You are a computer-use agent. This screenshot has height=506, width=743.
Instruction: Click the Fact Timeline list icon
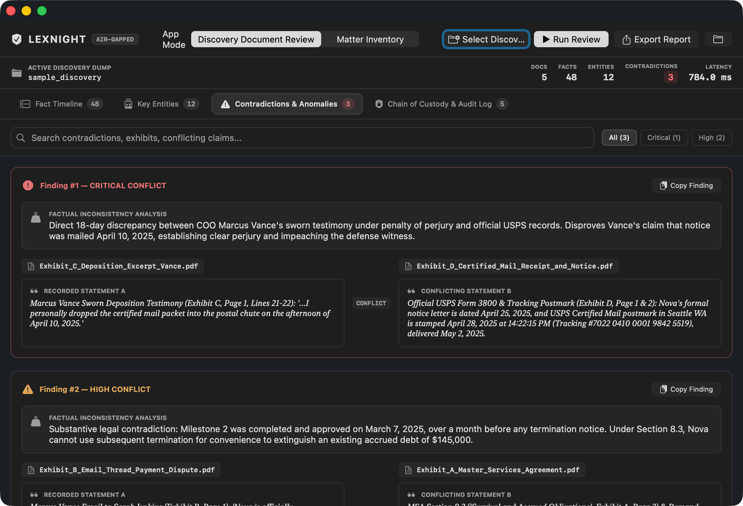[25, 104]
